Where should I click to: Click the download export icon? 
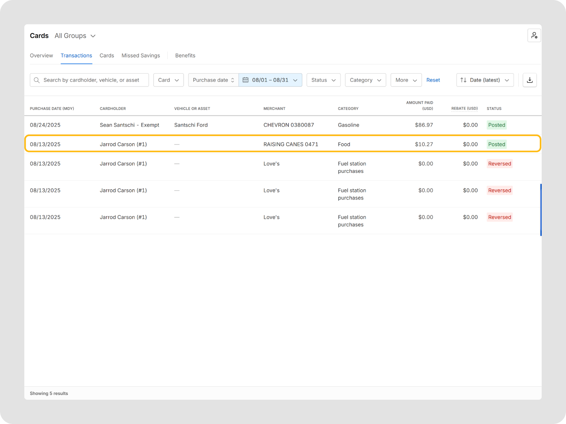pos(530,80)
